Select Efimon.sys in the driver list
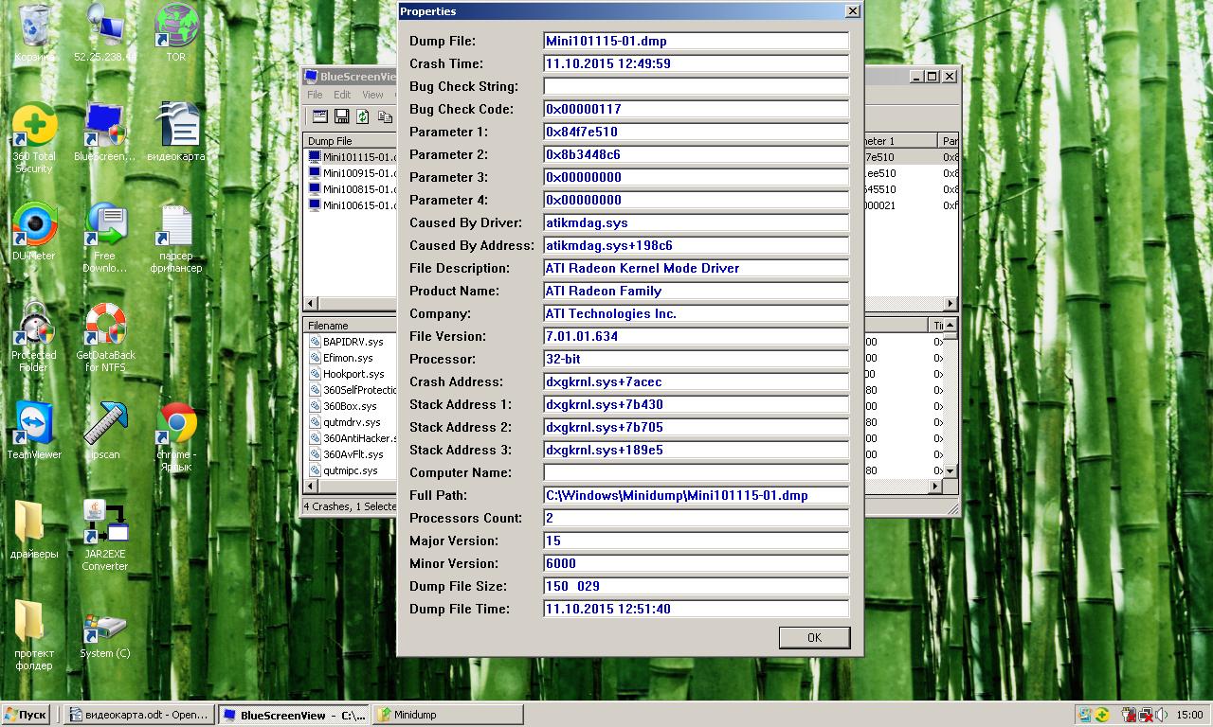This screenshot has width=1213, height=727. point(348,358)
